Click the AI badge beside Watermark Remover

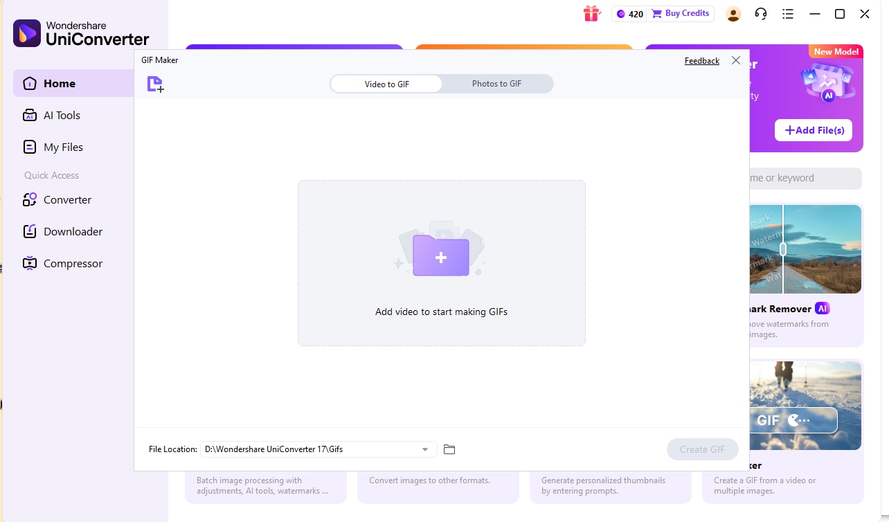click(x=822, y=309)
